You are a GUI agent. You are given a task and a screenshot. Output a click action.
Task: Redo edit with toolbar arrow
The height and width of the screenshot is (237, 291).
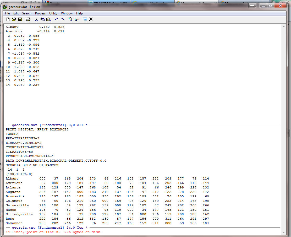[63, 19]
